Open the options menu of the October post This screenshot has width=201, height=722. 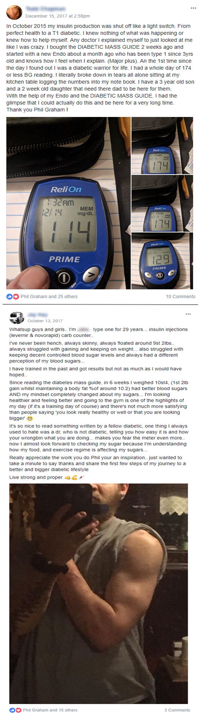tap(188, 314)
